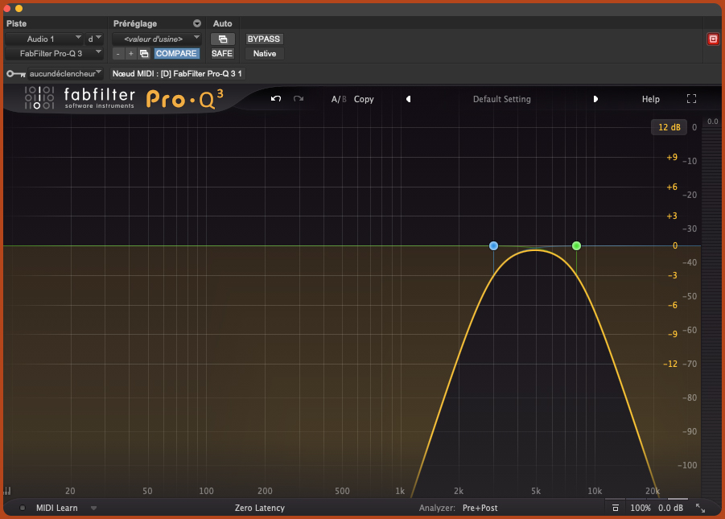Select the green EQ band node

click(x=576, y=245)
